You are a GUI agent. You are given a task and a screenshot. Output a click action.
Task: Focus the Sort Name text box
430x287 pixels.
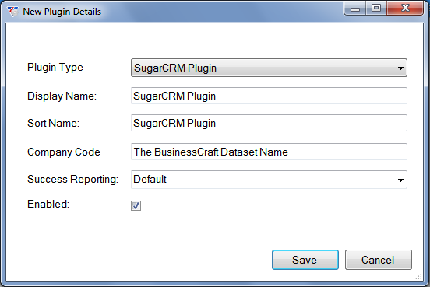[269, 123]
